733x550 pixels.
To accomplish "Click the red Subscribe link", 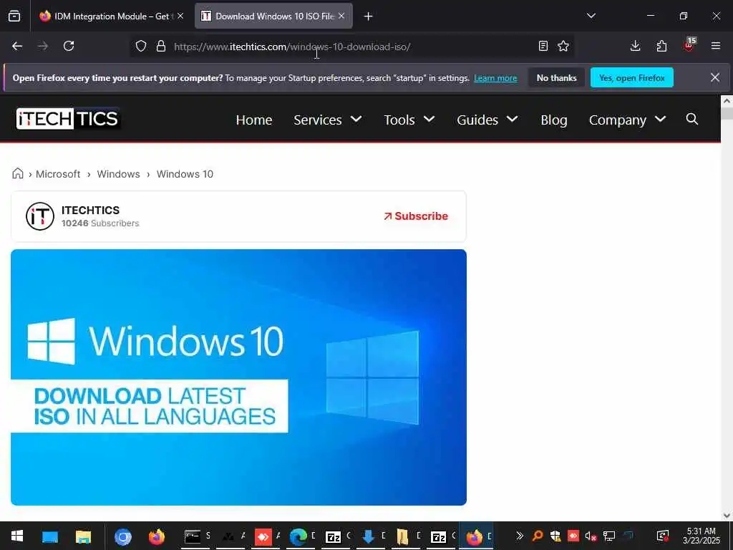I will tap(416, 216).
